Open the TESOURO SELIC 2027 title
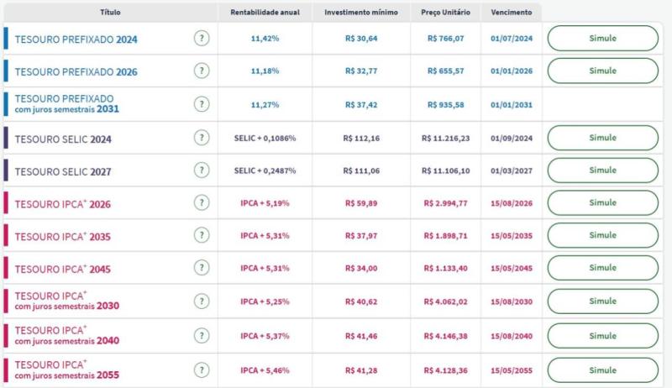The width and height of the screenshot is (672, 388). pyautogui.click(x=63, y=171)
